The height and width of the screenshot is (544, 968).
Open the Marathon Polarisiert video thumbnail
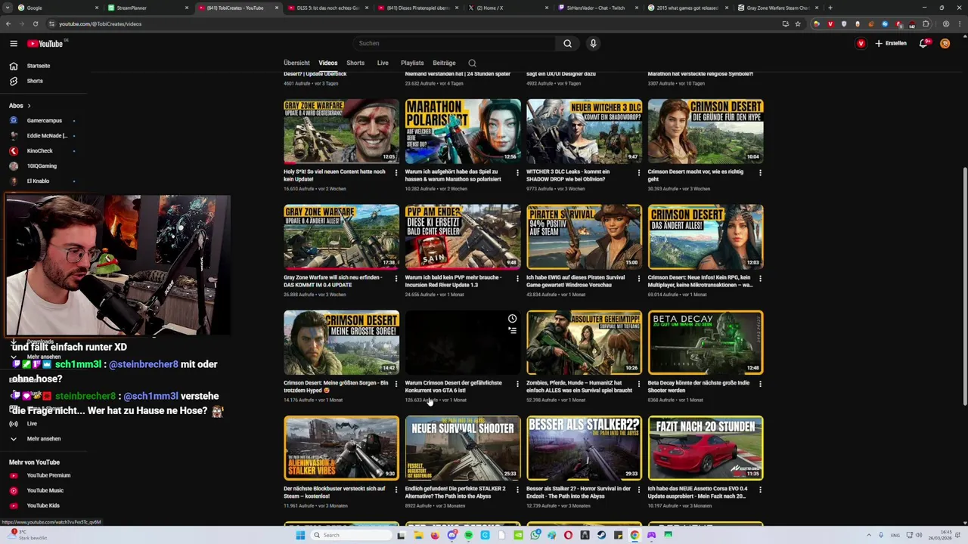(x=463, y=131)
